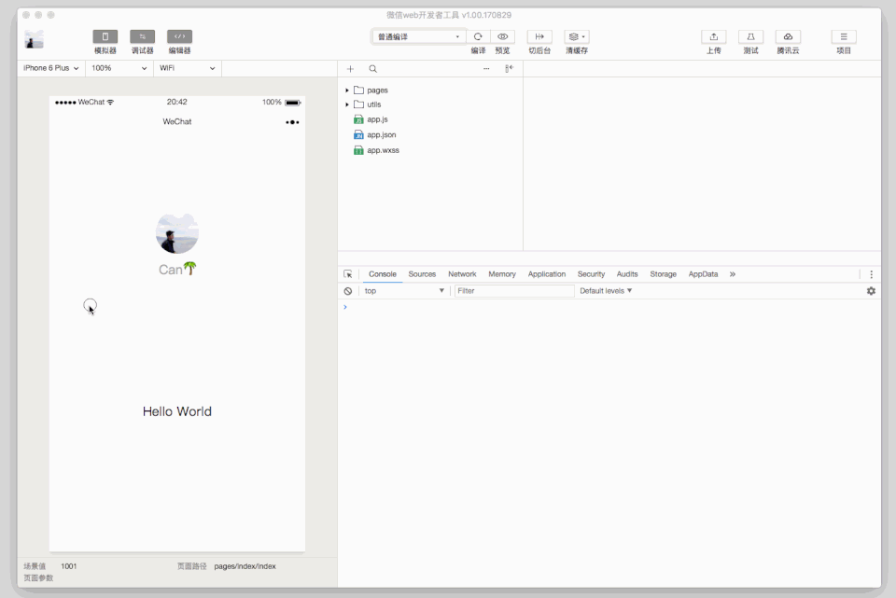Switch to the Console tab
Screen dimensions: 896x598
pos(383,274)
